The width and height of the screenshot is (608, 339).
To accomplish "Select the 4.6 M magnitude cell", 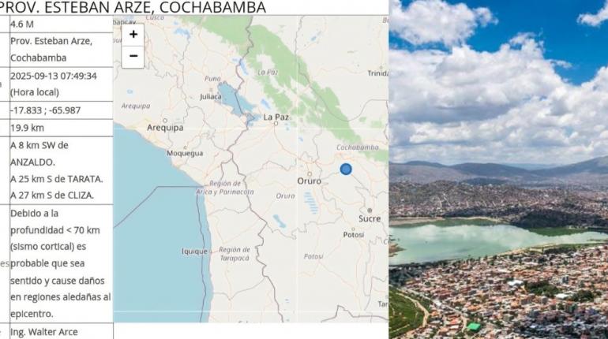I will [x=62, y=24].
